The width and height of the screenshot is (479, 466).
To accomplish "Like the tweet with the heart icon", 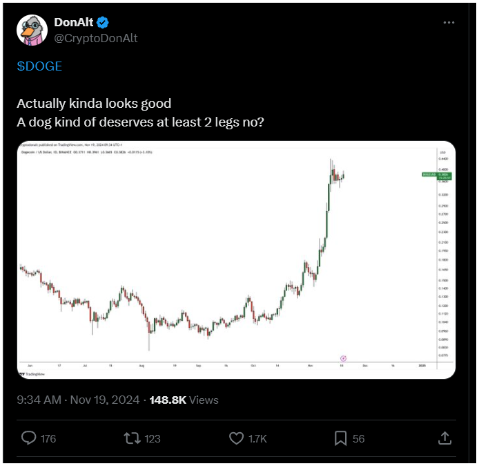I will (x=237, y=438).
